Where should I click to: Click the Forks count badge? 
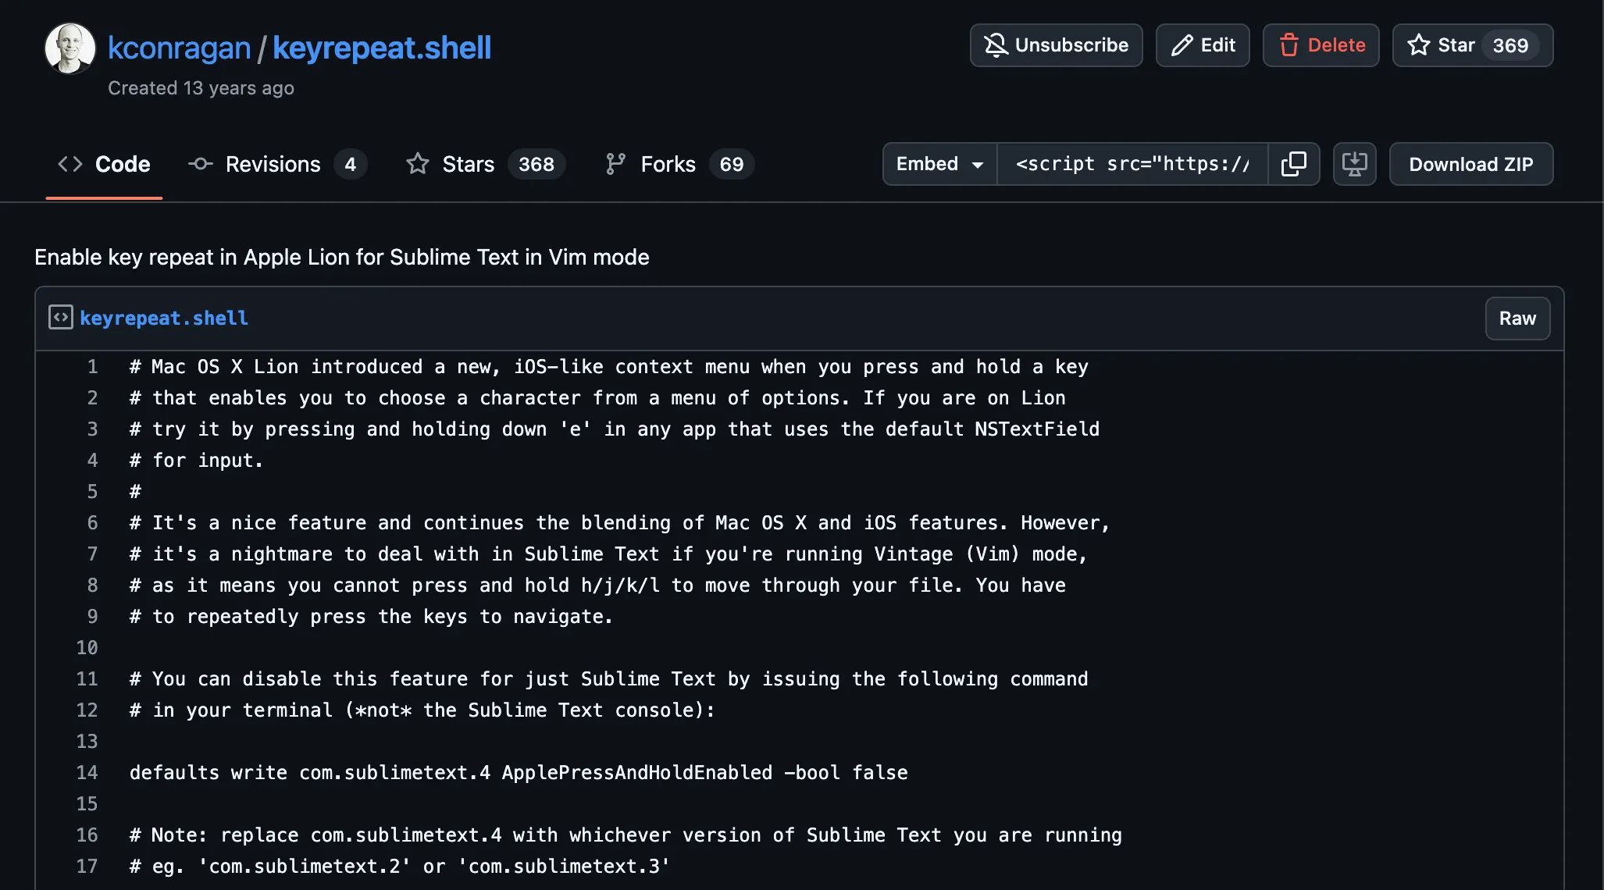click(x=731, y=164)
